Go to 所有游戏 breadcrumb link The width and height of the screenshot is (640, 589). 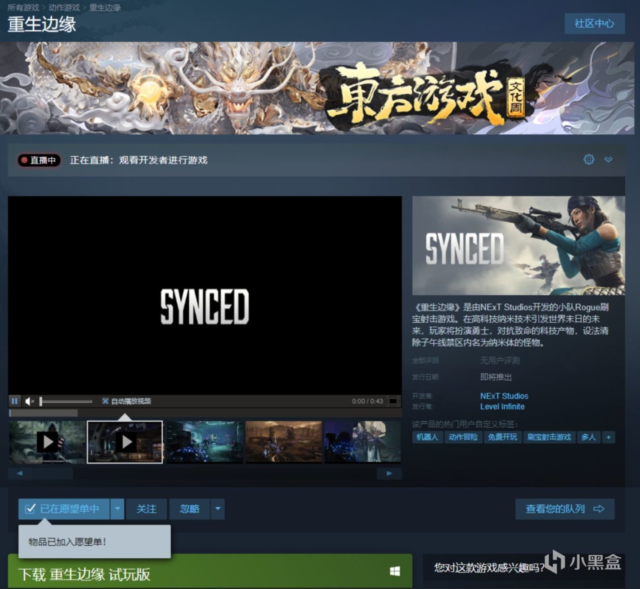click(x=23, y=7)
